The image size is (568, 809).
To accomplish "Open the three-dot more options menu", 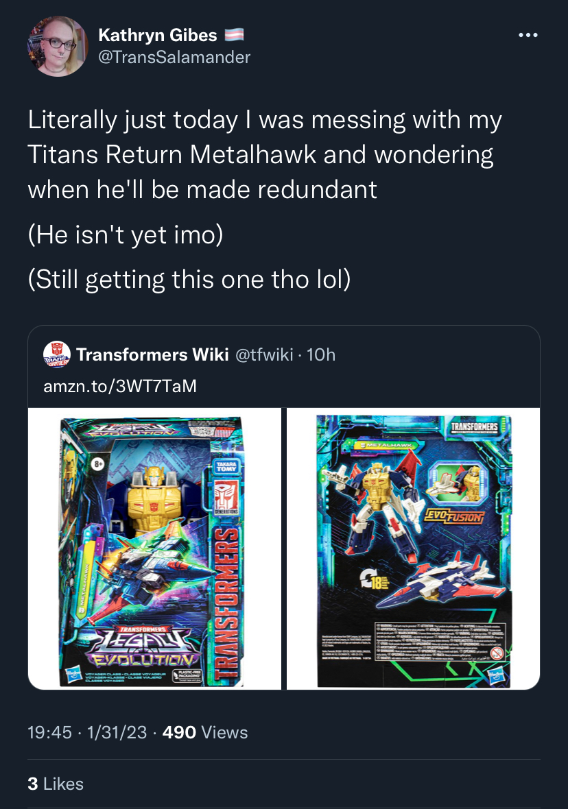I will pyautogui.click(x=528, y=35).
